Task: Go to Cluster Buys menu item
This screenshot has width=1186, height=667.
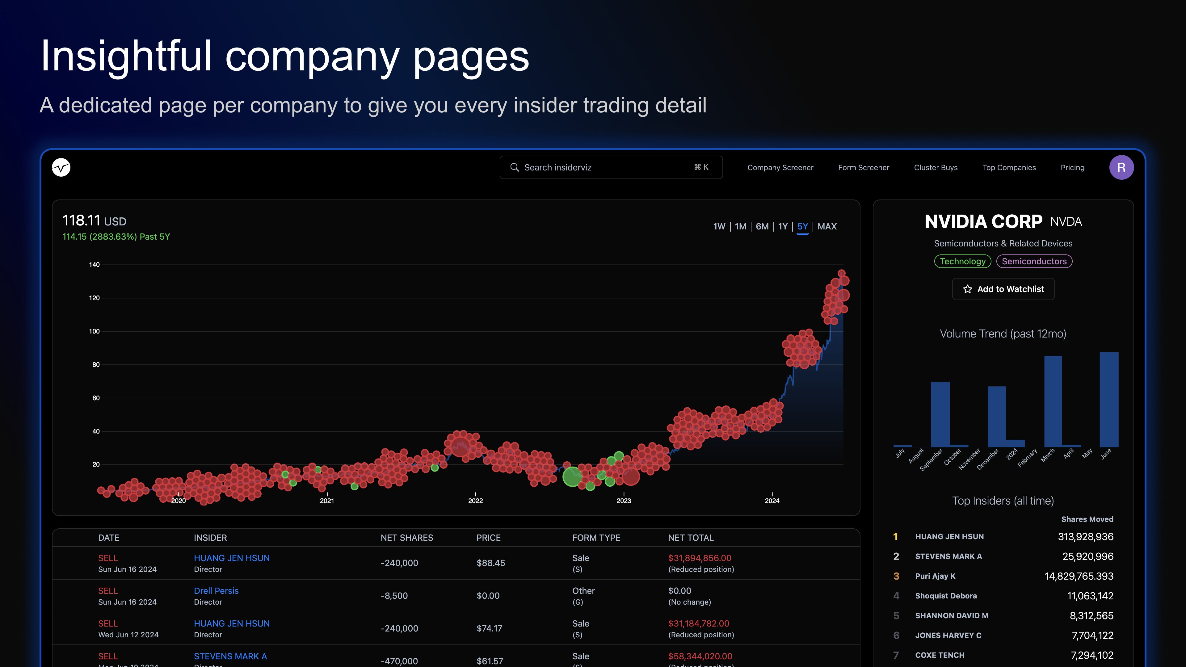Action: [936, 168]
